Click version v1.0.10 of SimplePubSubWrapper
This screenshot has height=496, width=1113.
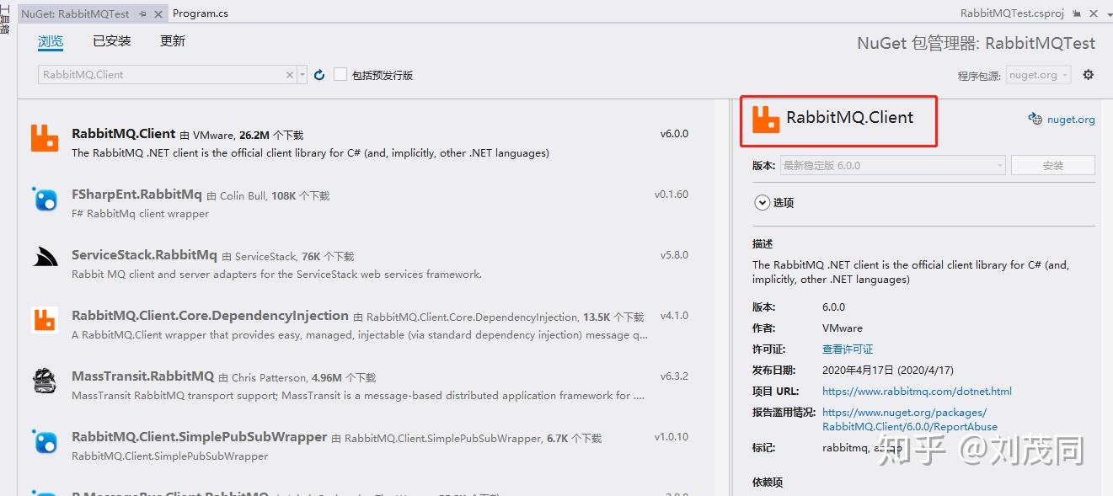(x=672, y=437)
